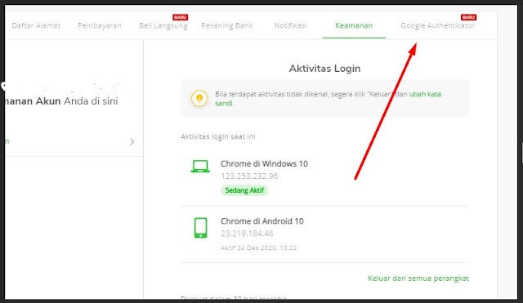523x303 pixels.
Task: Switch to the Pembayaran tab
Action: [100, 25]
